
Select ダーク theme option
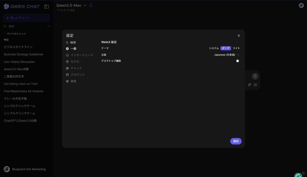(x=226, y=48)
